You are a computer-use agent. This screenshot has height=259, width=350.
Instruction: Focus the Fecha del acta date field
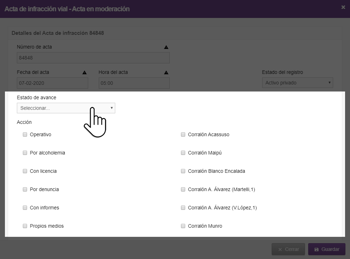[52, 83]
